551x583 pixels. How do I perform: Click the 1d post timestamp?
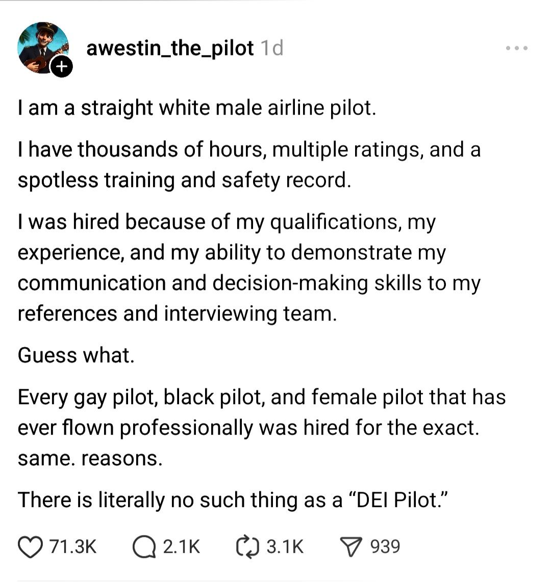271,48
